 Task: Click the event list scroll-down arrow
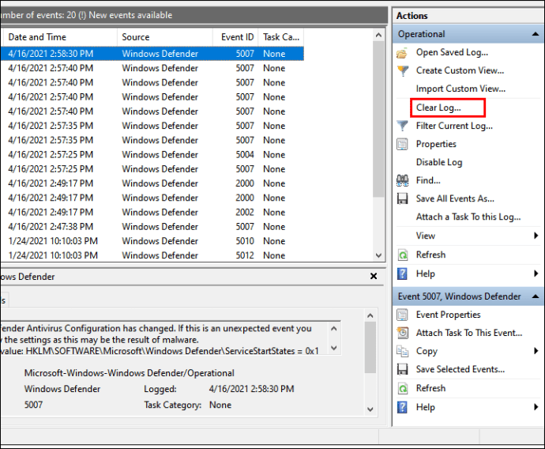coord(379,255)
